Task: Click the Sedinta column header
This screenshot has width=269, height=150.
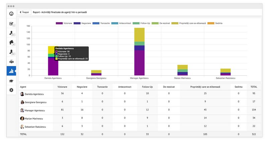Action: pos(239,87)
